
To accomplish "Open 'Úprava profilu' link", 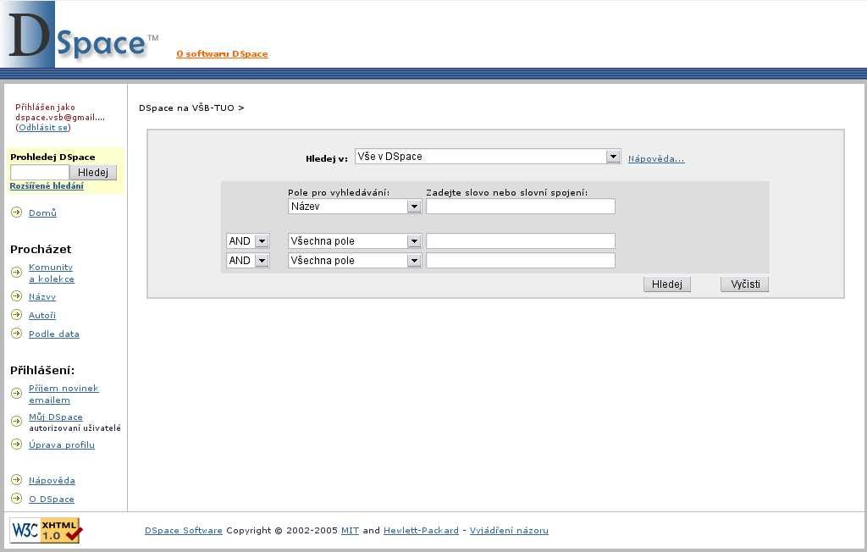I will [61, 444].
